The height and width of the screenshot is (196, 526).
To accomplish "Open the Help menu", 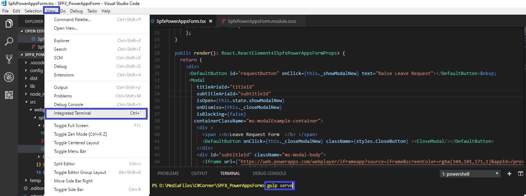I will [106, 11].
